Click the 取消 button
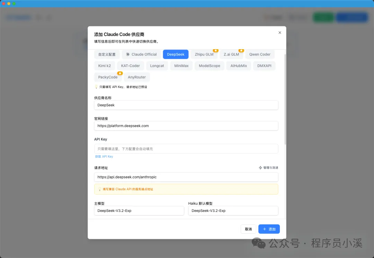This screenshot has width=374, height=258. click(248, 229)
